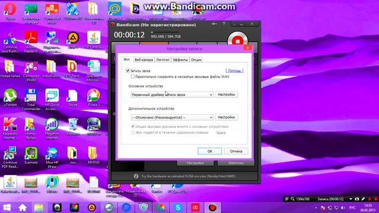
Task: Switch to the Звук tab
Action: pyautogui.click(x=126, y=59)
